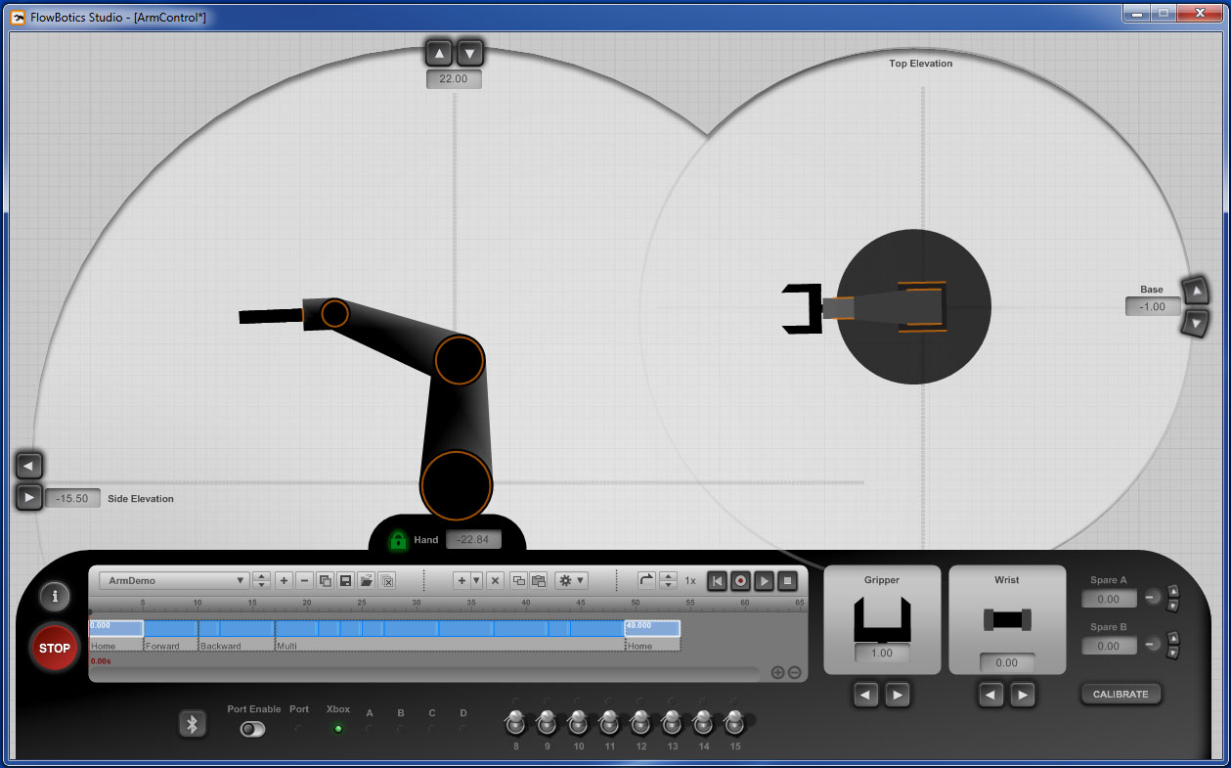Flip toggle switch number 8
This screenshot has width=1231, height=768.
[x=515, y=724]
